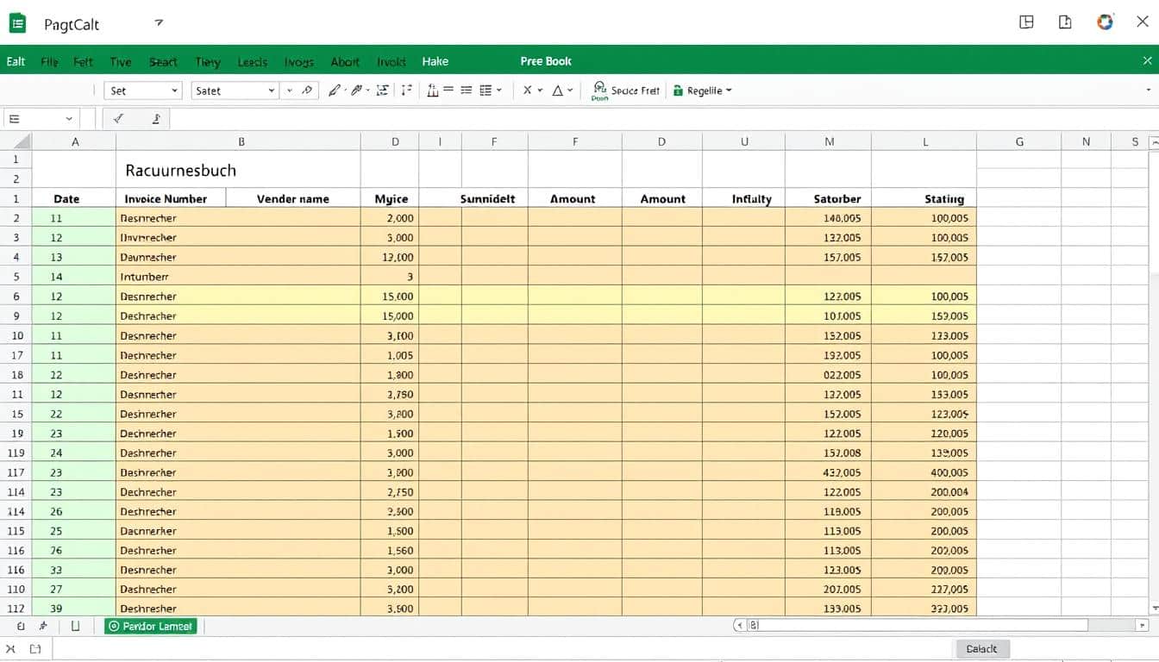Open the Set dropdown in the toolbar
1159x662 pixels.
(142, 91)
